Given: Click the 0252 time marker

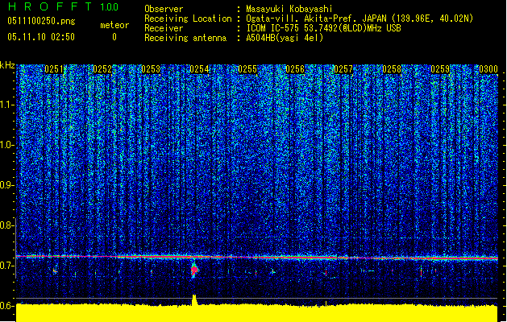Looking at the screenshot, I should (102, 69).
